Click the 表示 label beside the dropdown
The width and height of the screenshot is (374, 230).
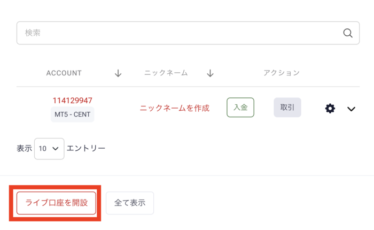[x=25, y=148]
